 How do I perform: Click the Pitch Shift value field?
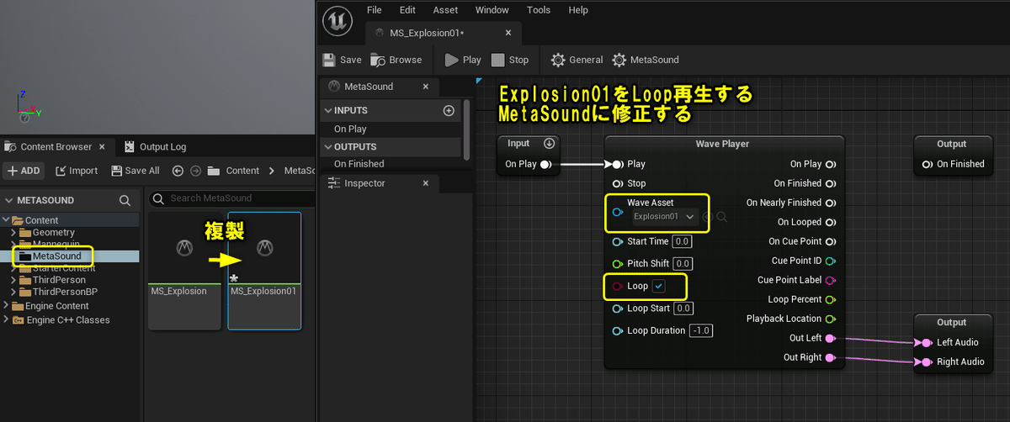[x=683, y=264]
